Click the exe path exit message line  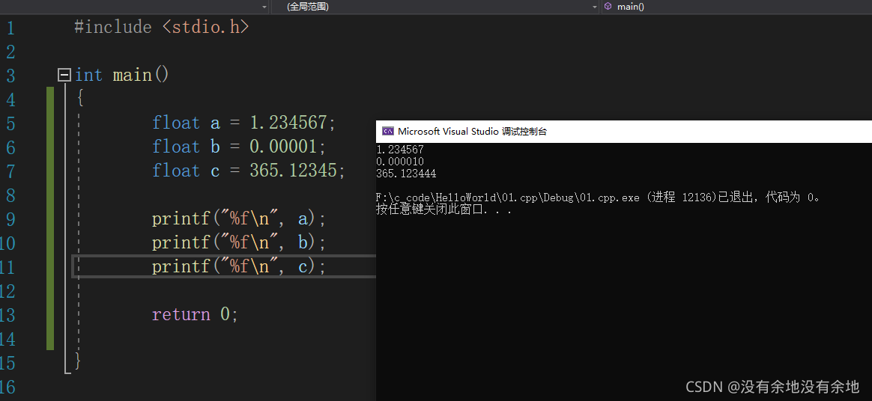coord(598,198)
